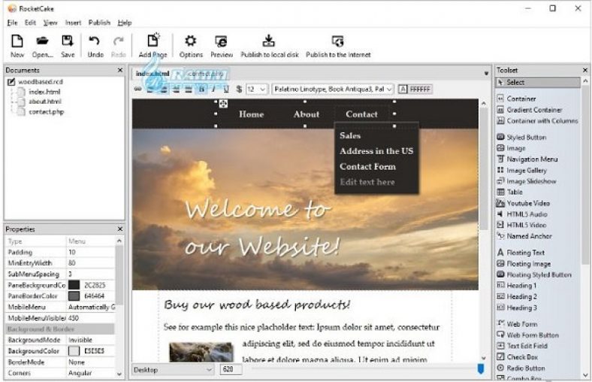Choose Named Anchor tool

524,236
